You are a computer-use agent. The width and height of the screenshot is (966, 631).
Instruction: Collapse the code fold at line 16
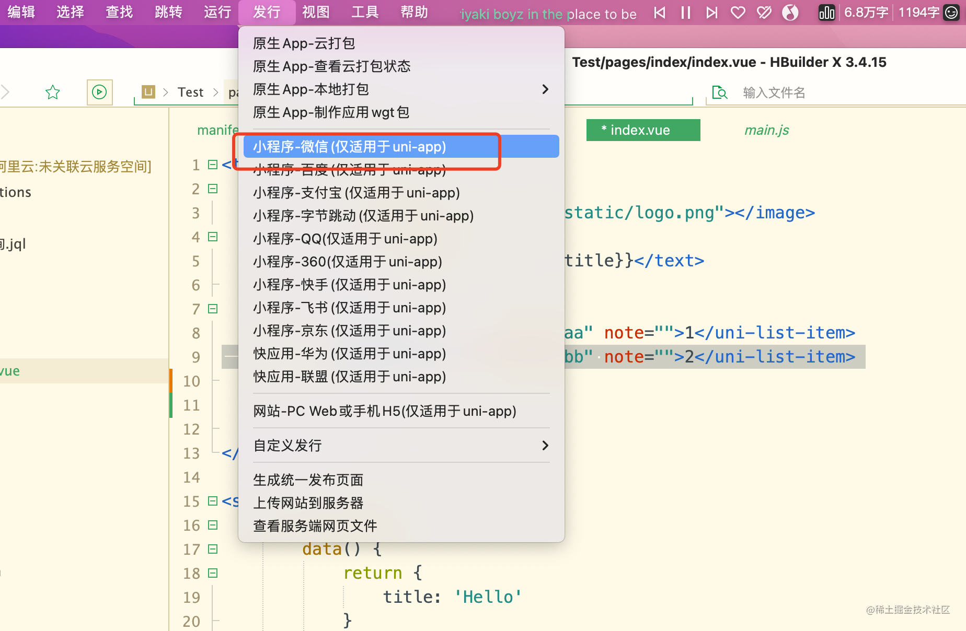[213, 525]
